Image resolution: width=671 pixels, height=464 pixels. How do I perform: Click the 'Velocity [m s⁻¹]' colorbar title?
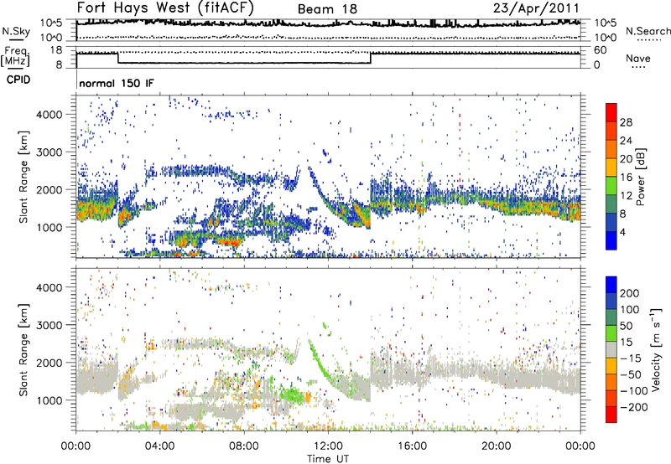656,349
